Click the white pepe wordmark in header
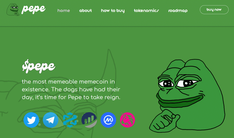 [x=34, y=9]
